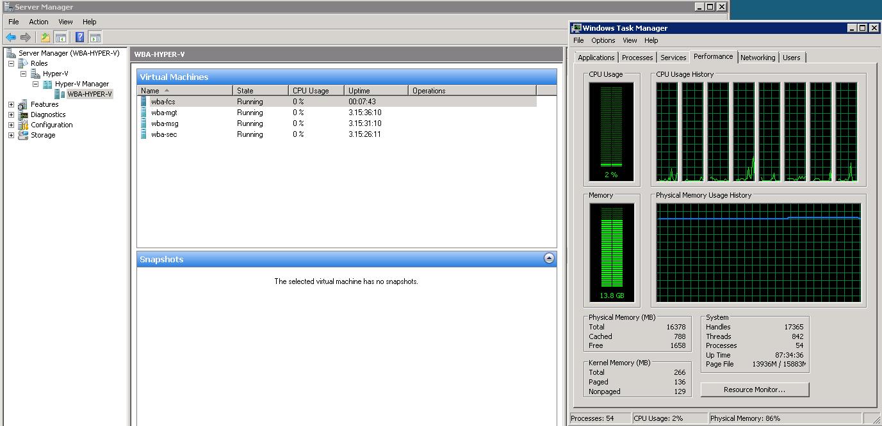Sort virtual machines by Uptime column
Image resolution: width=882 pixels, height=426 pixels.
click(x=376, y=91)
